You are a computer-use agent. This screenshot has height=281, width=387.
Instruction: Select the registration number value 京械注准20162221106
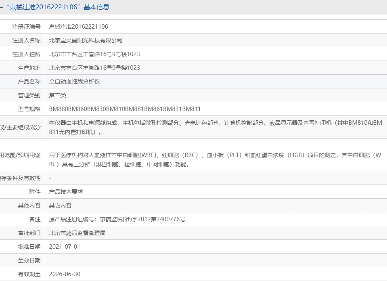(78, 27)
